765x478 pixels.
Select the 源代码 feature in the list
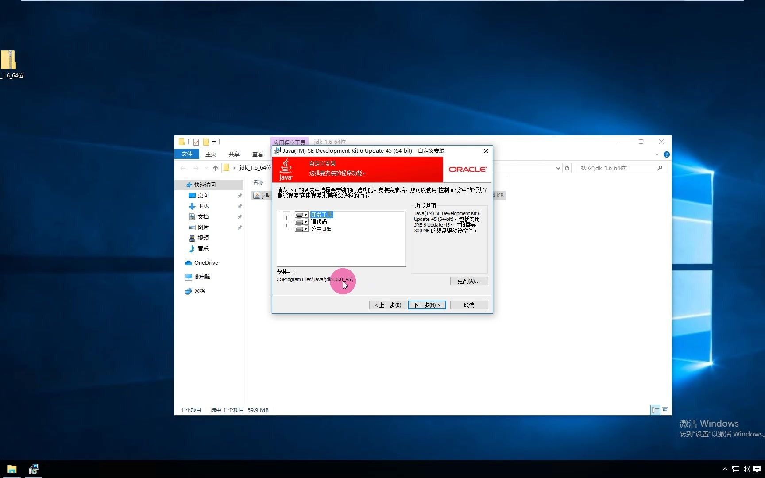pos(319,222)
